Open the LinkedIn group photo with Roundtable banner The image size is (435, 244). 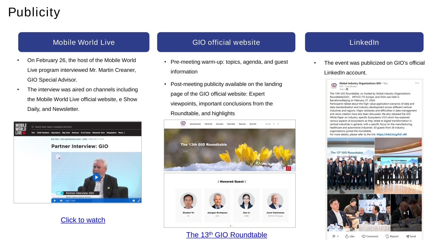350,166
